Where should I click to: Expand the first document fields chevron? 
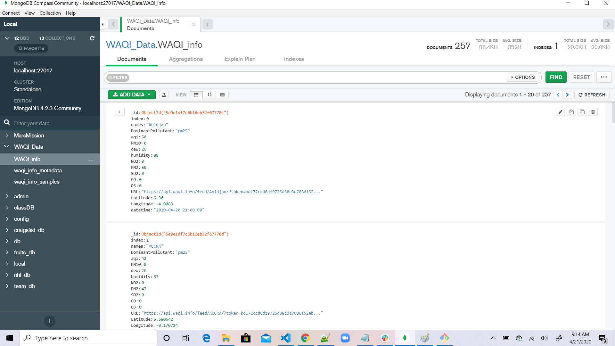point(120,112)
